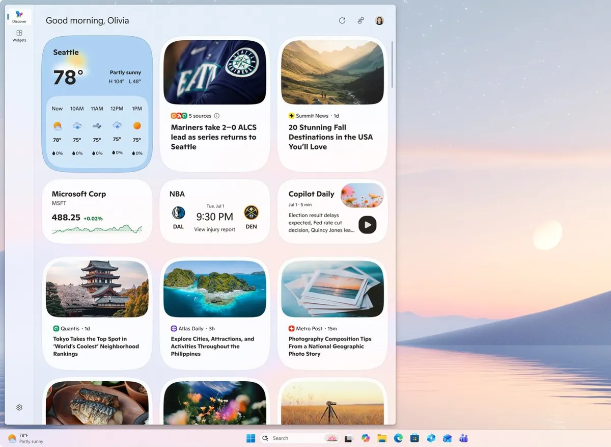Launch Microsoft Edge from taskbar
The height and width of the screenshot is (447, 611).
(398, 438)
